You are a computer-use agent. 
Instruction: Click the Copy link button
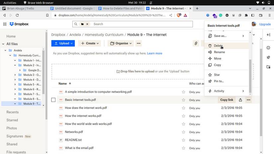(227, 100)
